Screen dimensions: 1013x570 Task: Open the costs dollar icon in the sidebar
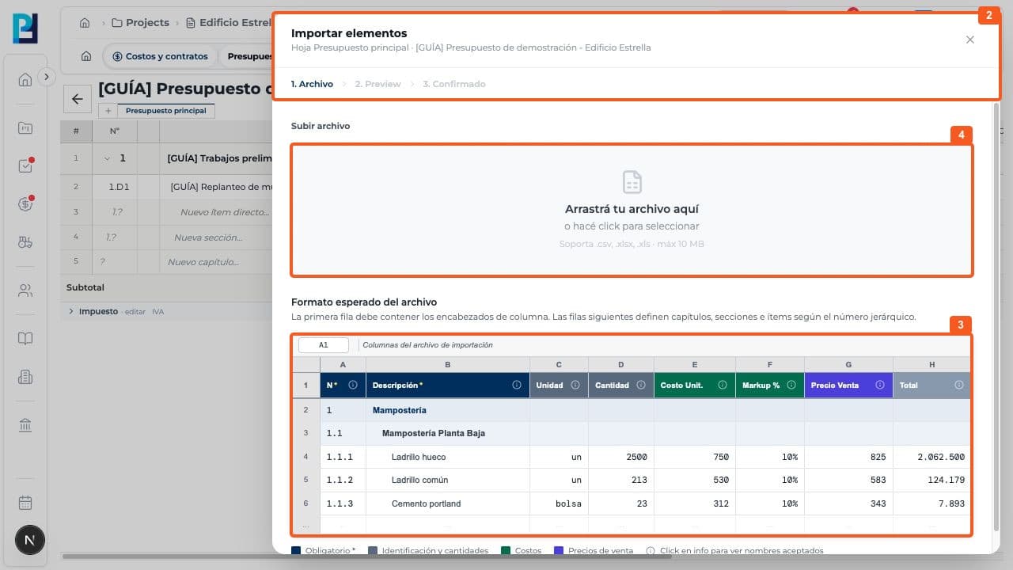25,204
